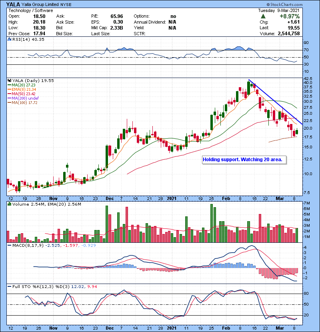The width and height of the screenshot is (320, 332).
Task: Click the candlestick icon beside YALA (Daily)
Action: coord(10,81)
